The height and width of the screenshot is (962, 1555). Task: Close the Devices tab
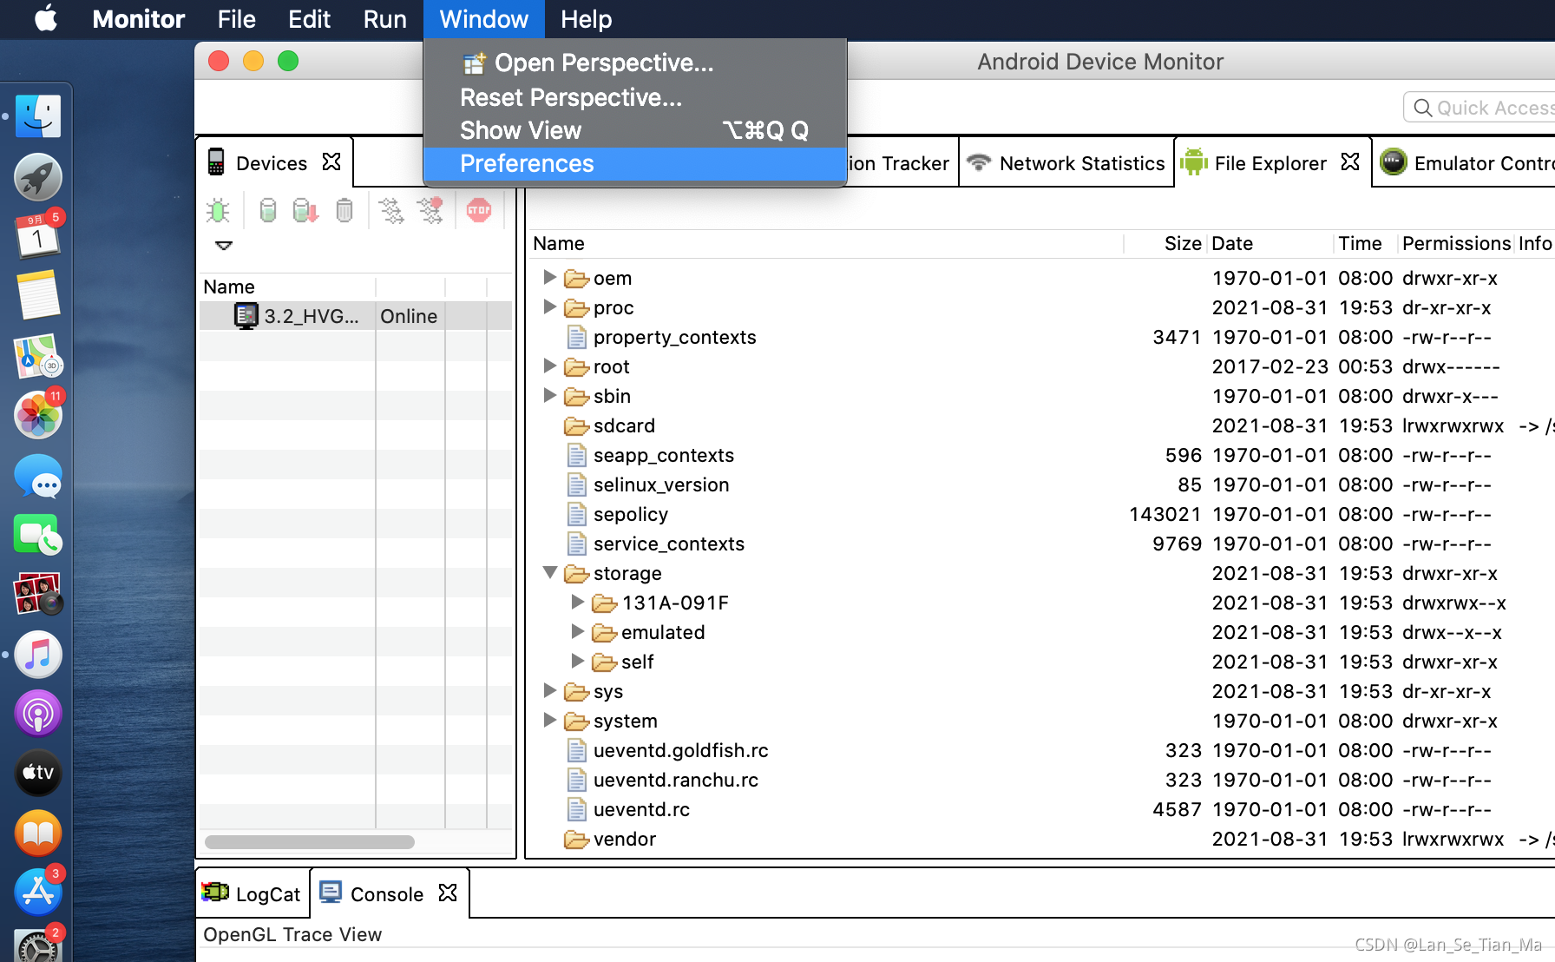(x=331, y=162)
